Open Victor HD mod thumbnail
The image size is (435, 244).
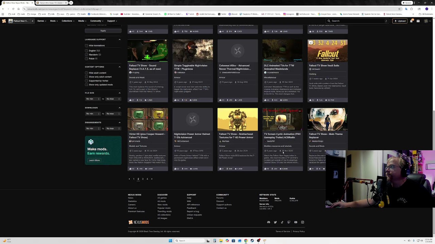147,119
